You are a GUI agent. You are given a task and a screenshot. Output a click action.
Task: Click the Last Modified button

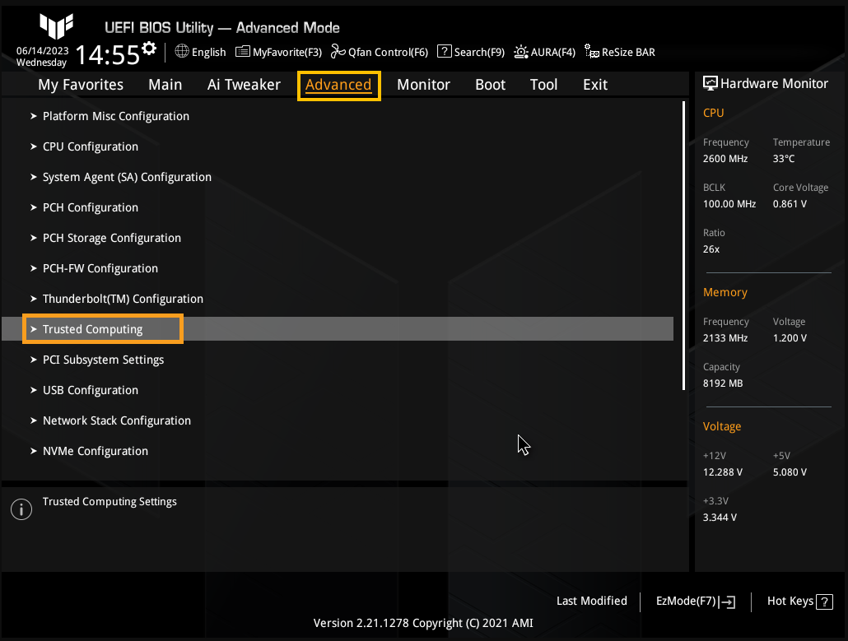point(591,601)
